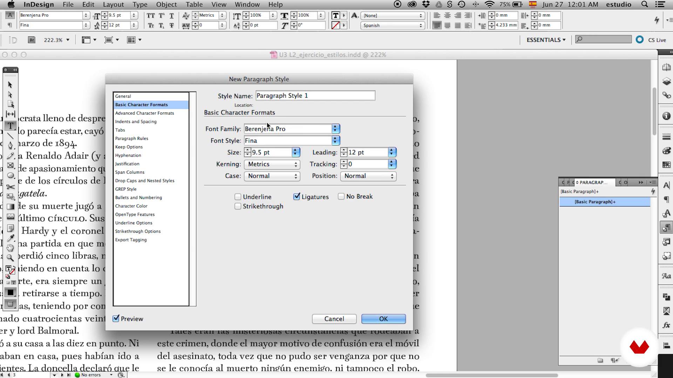The width and height of the screenshot is (673, 378).
Task: Select the Selection tool arrow
Action: point(10,85)
